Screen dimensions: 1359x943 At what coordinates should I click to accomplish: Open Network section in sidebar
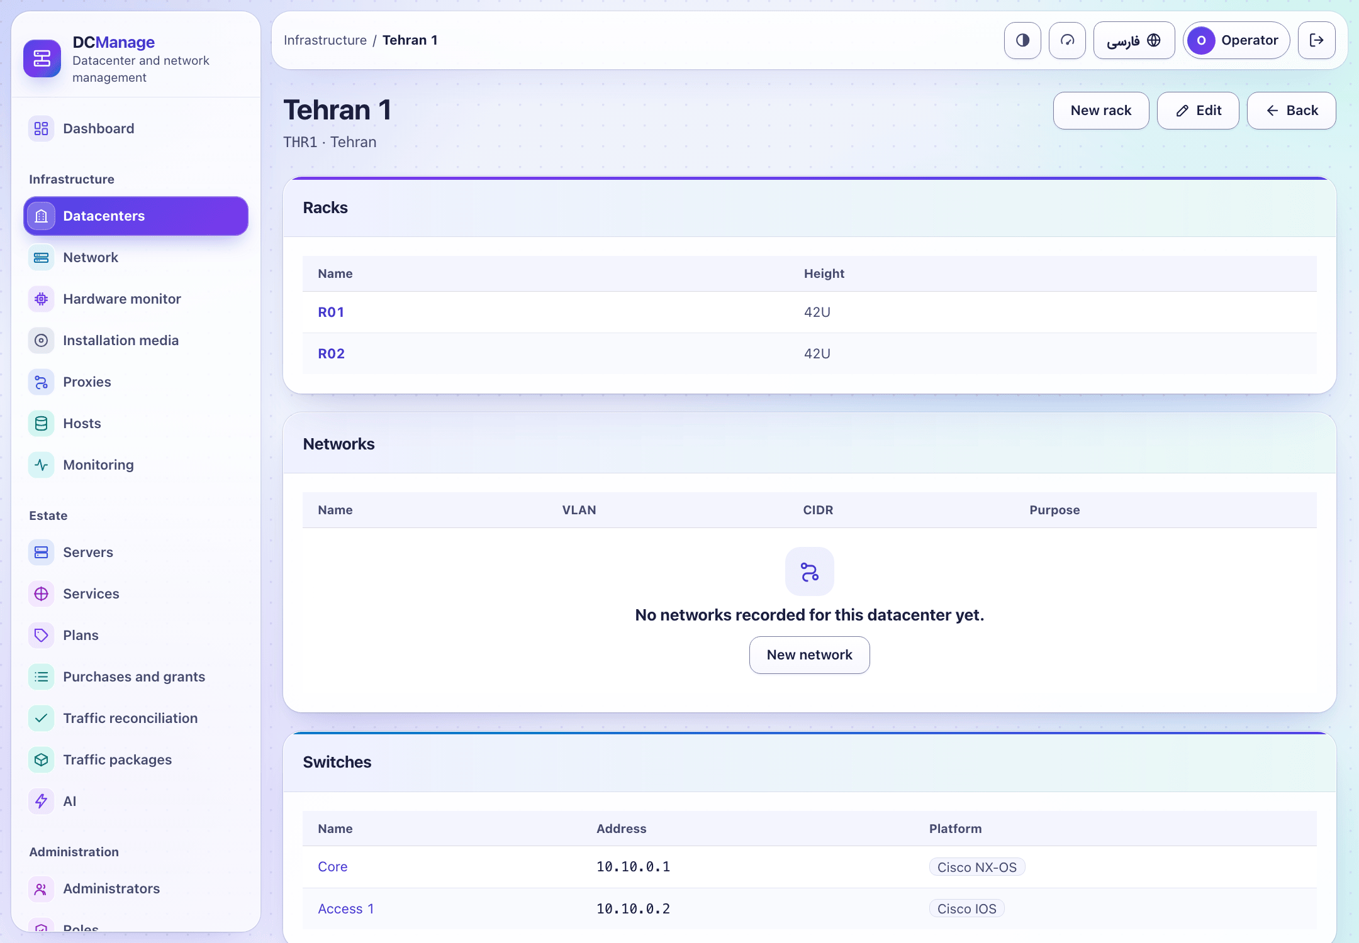coord(136,257)
